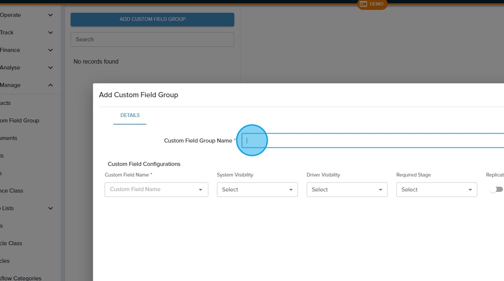The image size is (504, 281).
Task: Expand the Lists sidebar submenu chevron
Action: 50,208
